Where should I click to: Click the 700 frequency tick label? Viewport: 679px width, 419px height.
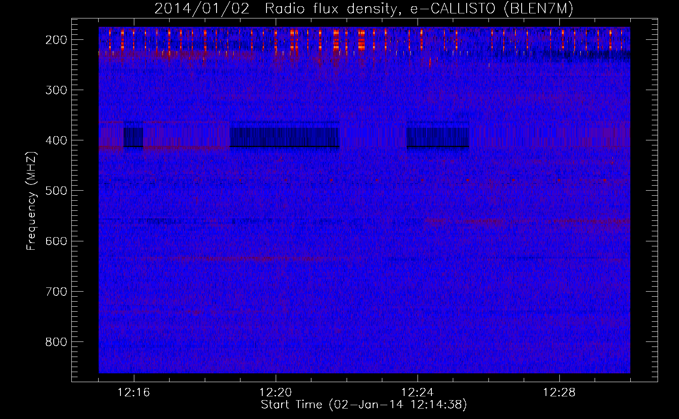[x=56, y=292]
